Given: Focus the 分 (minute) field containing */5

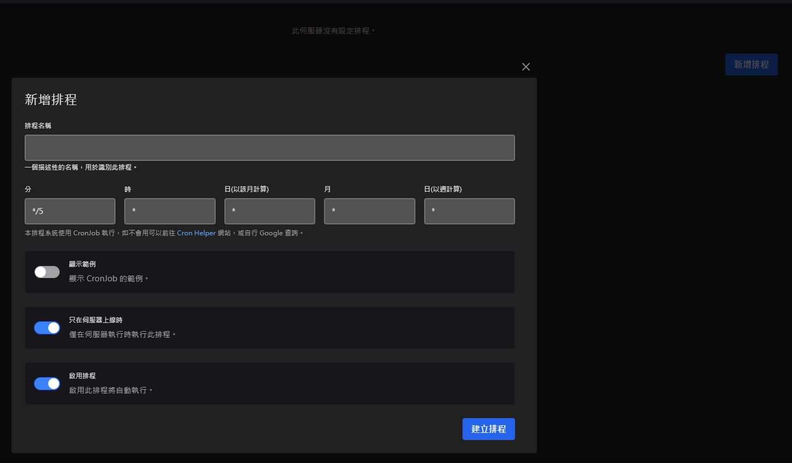Looking at the screenshot, I should (70, 211).
